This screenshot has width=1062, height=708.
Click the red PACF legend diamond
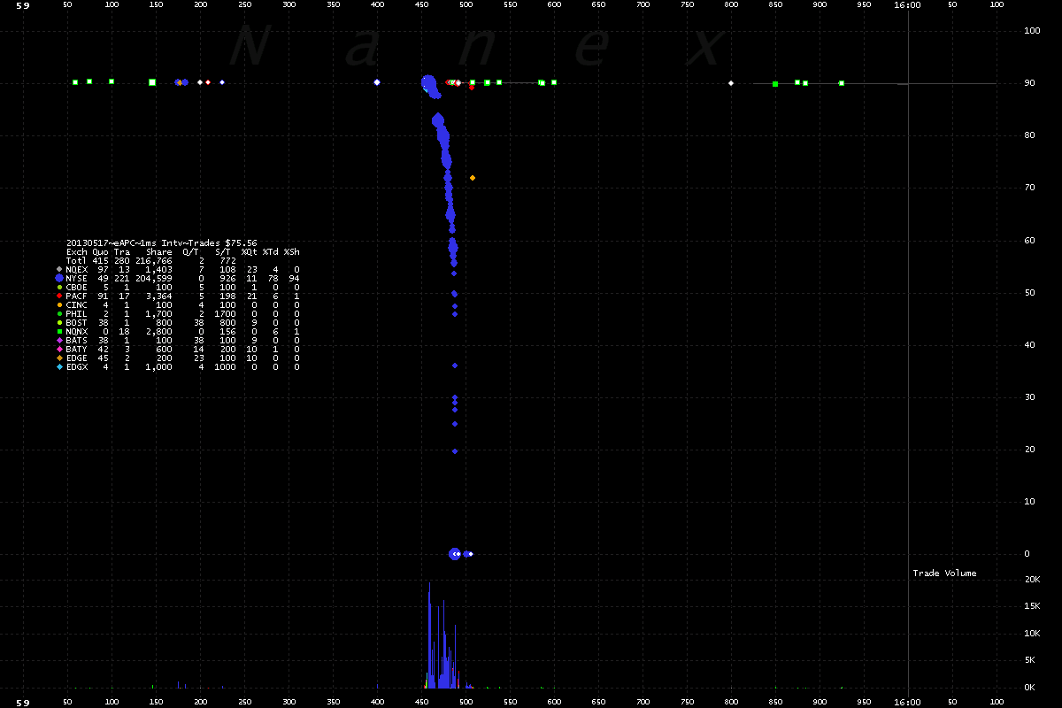pos(58,296)
